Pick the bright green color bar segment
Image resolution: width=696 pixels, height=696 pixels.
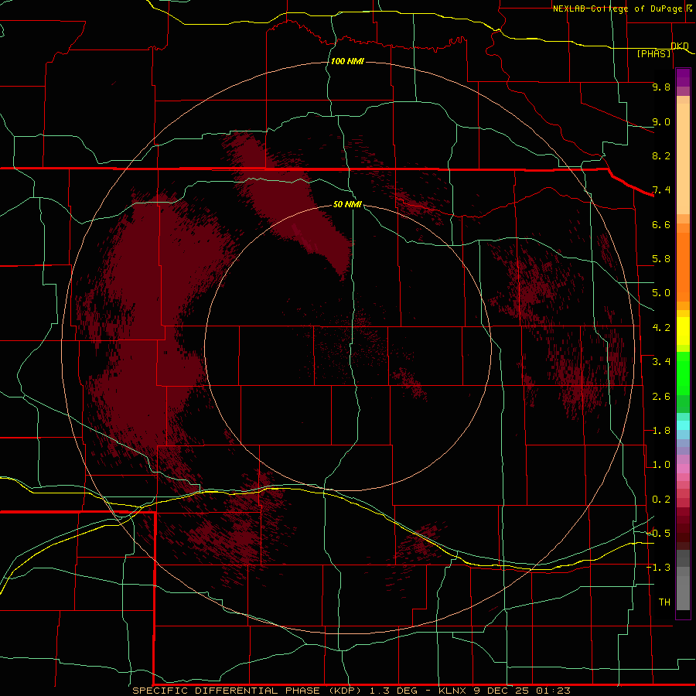[683, 374]
